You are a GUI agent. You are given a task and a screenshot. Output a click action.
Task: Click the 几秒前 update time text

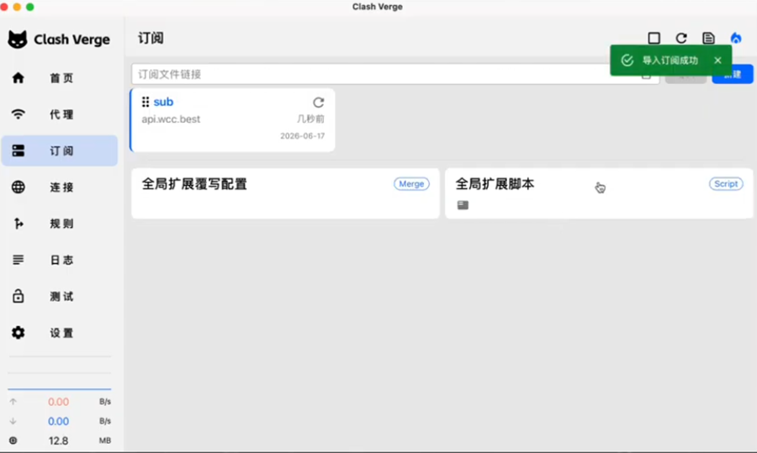click(x=310, y=119)
